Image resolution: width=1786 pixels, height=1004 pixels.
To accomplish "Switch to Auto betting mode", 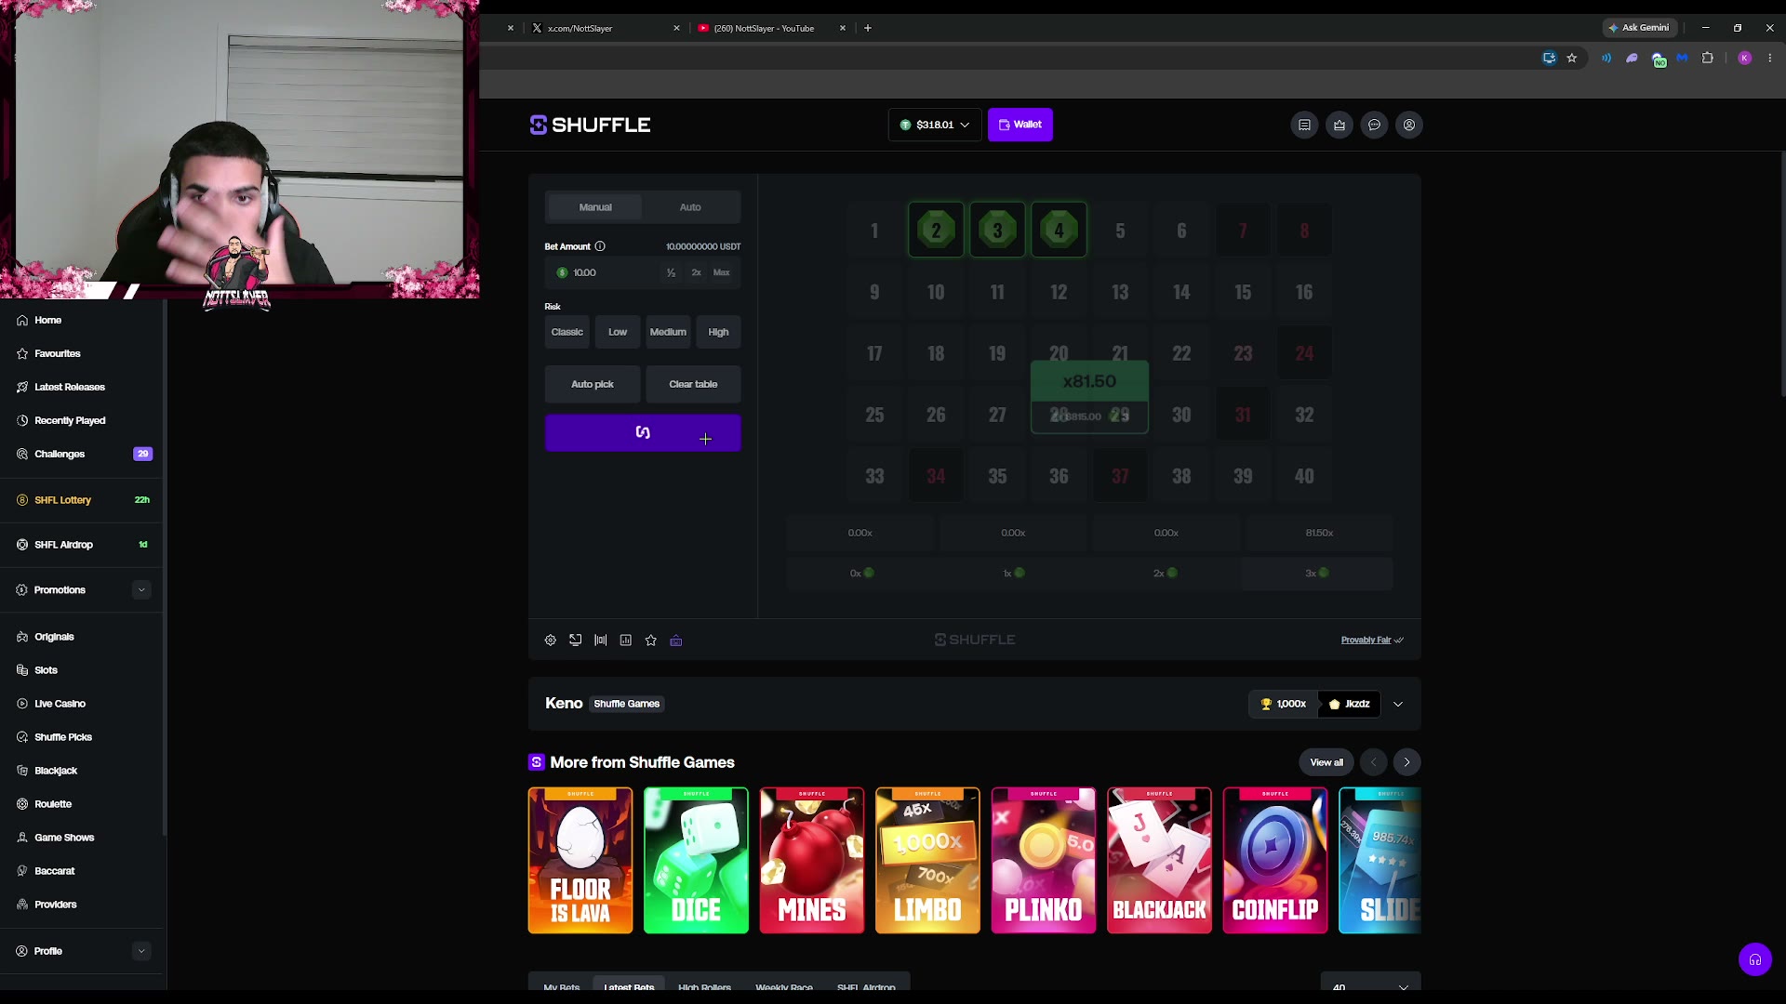I will click(x=690, y=207).
